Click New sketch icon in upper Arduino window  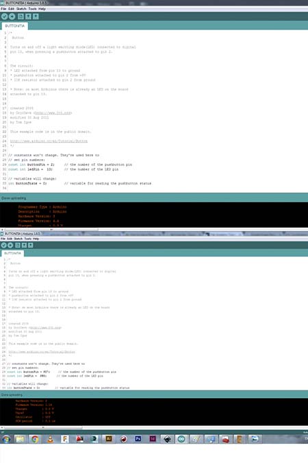pyautogui.click(x=21, y=16)
